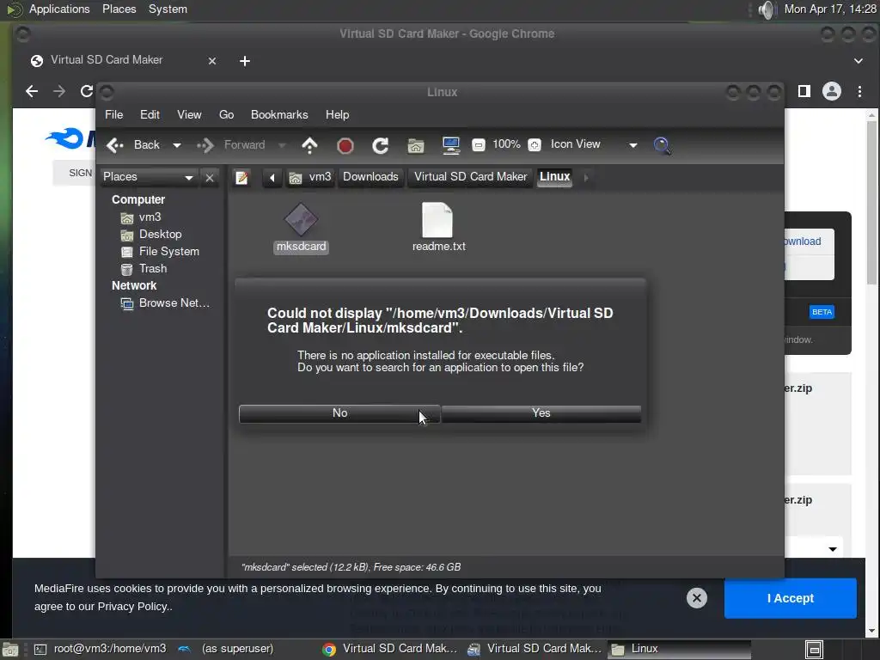Open Chrome side panel icon

click(x=804, y=91)
